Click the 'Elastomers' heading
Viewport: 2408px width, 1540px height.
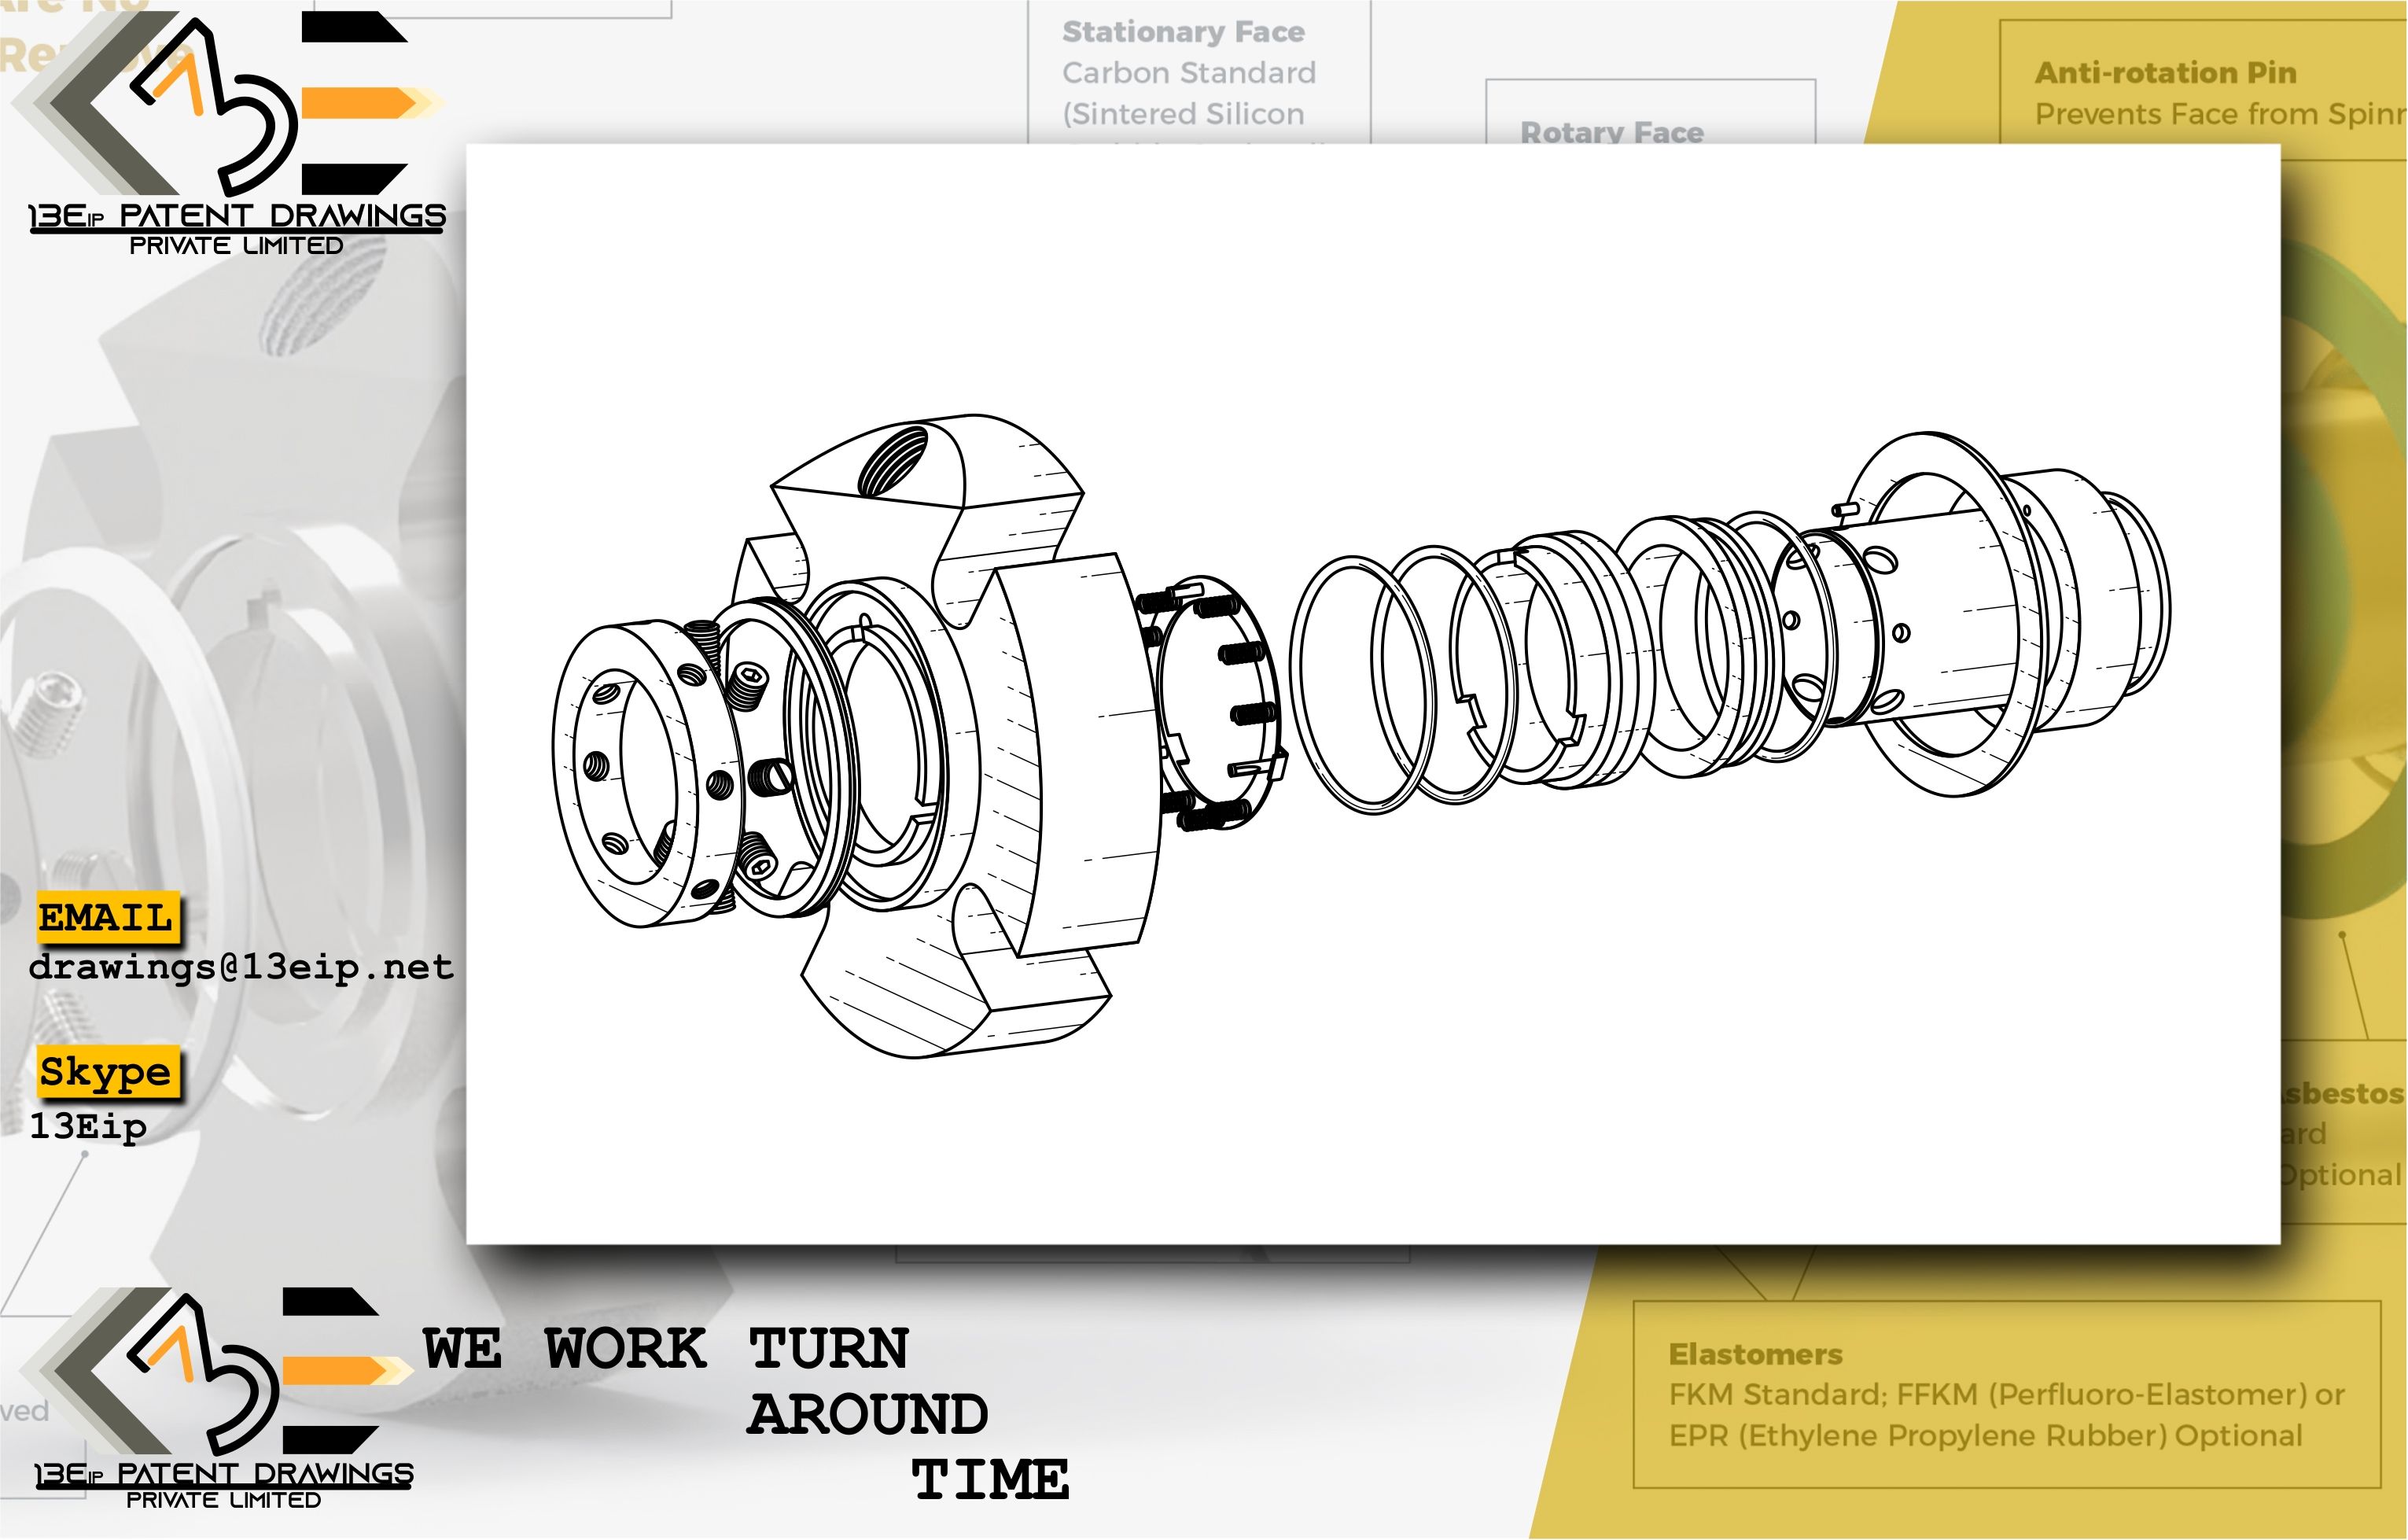point(1755,1354)
